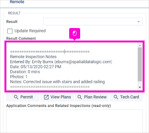149x133 pixels.
Task: Click the magnifier icon on Tech Card
Action: (116, 97)
